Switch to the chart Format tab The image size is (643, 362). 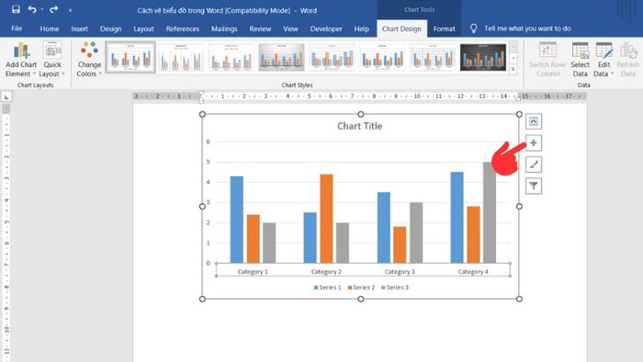pos(444,28)
